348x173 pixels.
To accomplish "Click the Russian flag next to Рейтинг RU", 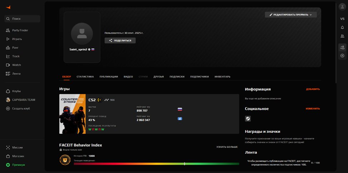I will pos(180,109).
